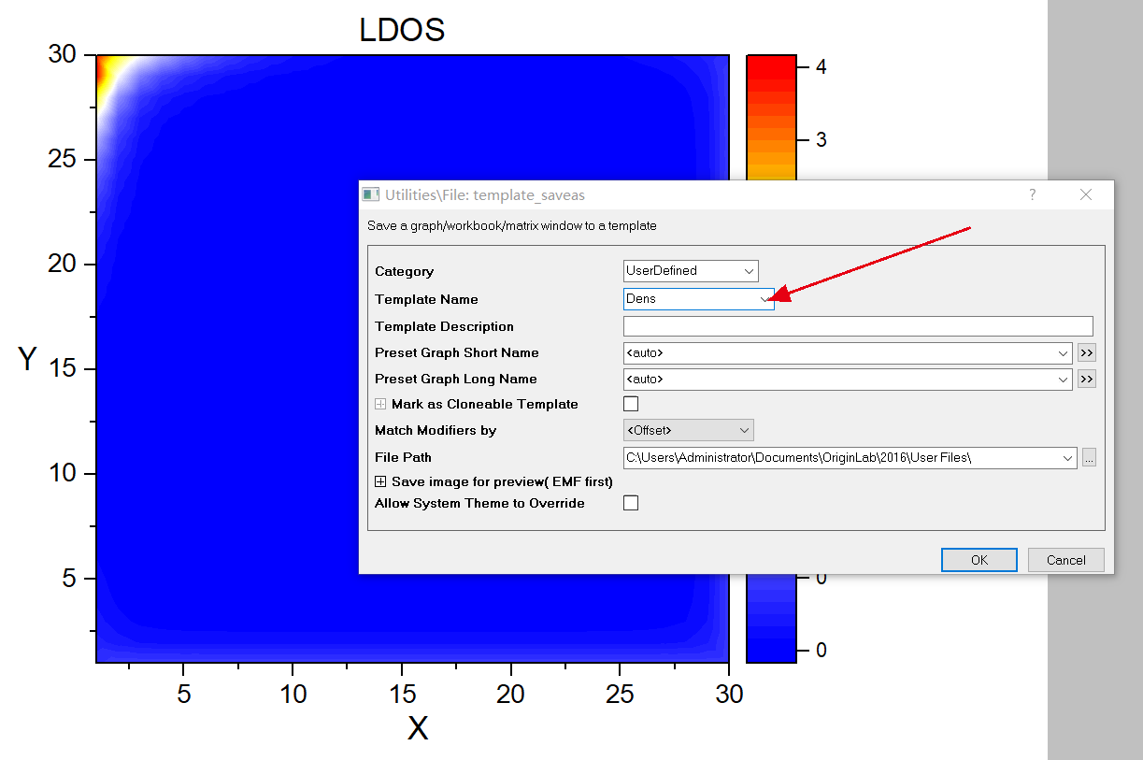Tick the Mark as Cloneable Template checkbox
This screenshot has height=760, width=1143.
click(x=631, y=404)
